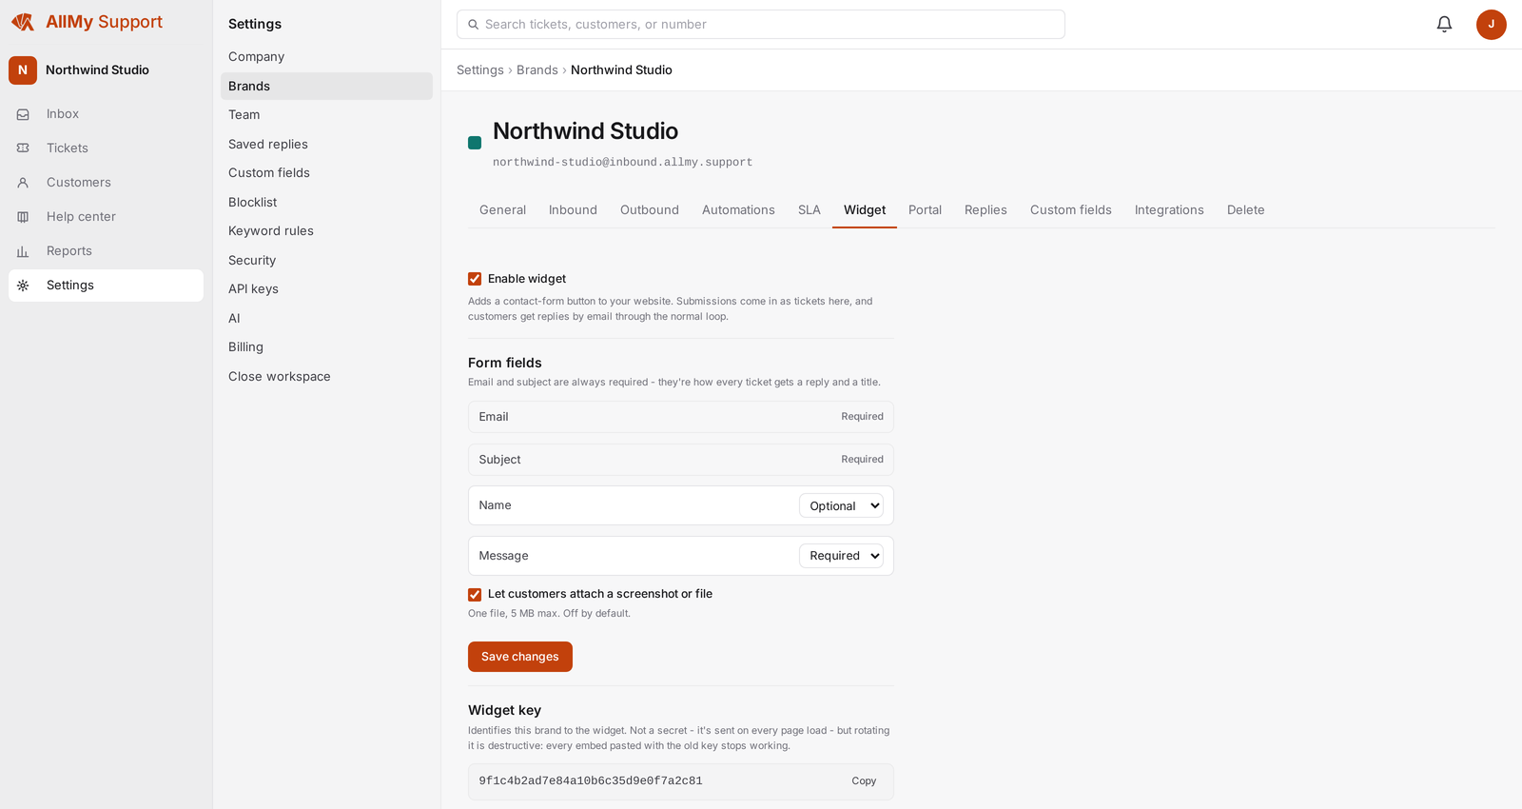Open the notifications bell
1522x809 pixels.
coord(1444,25)
